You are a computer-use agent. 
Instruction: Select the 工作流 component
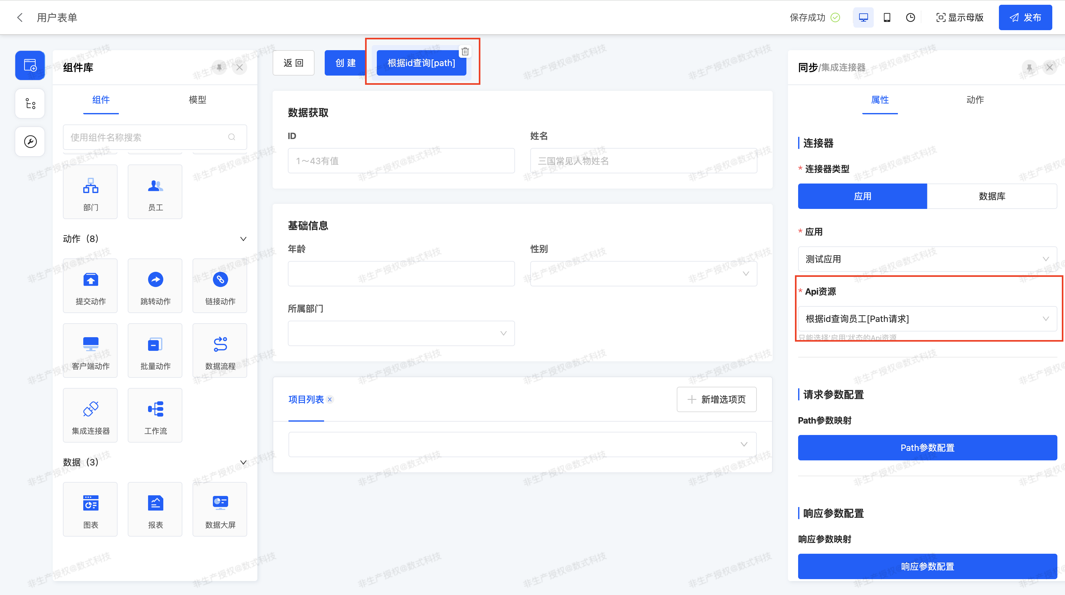click(x=155, y=415)
